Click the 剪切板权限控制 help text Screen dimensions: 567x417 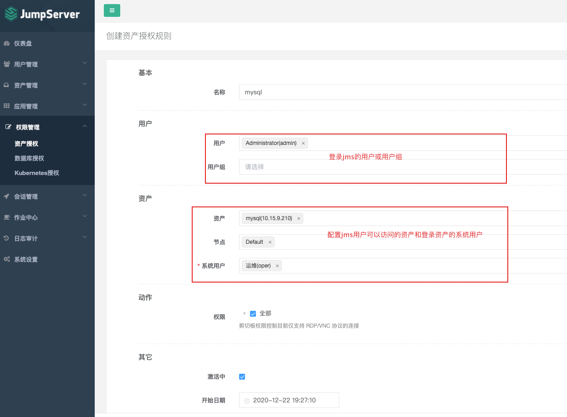pos(299,326)
